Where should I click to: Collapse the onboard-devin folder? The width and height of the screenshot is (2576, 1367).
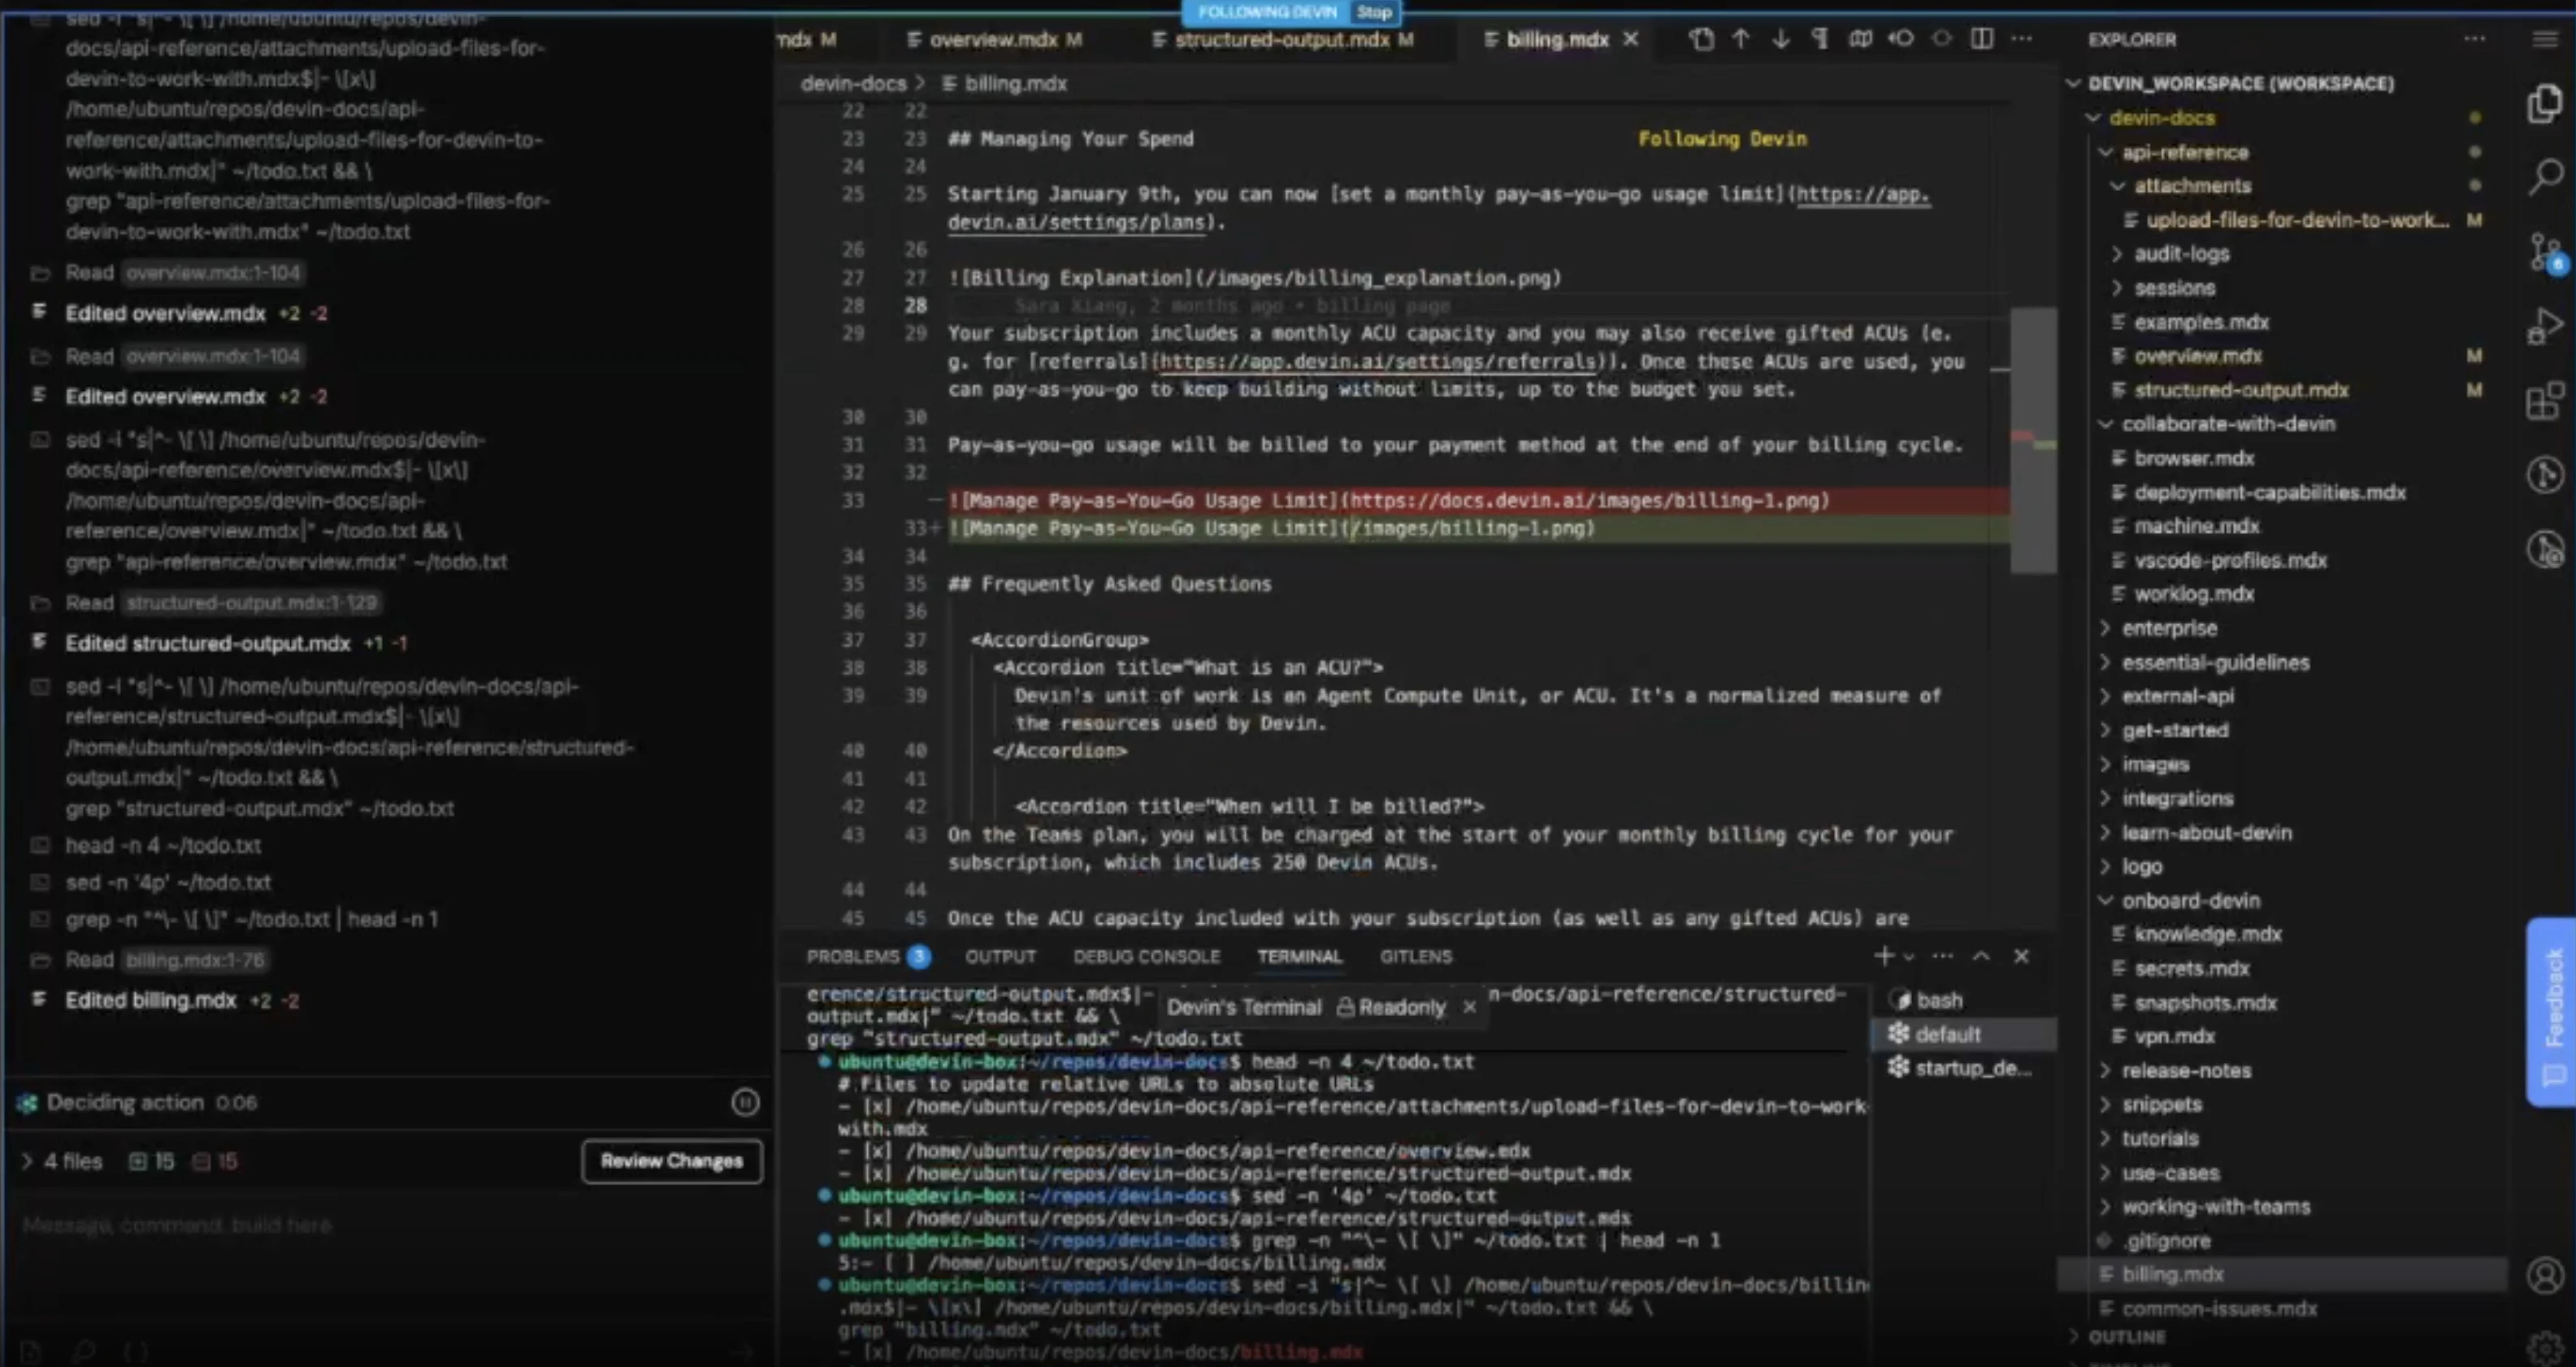pos(2189,900)
